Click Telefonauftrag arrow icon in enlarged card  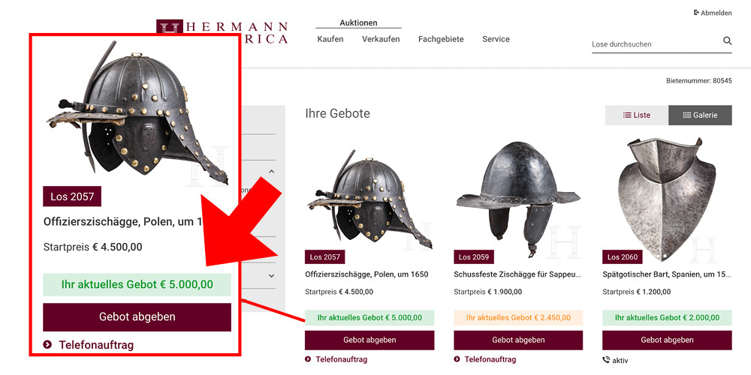(48, 345)
